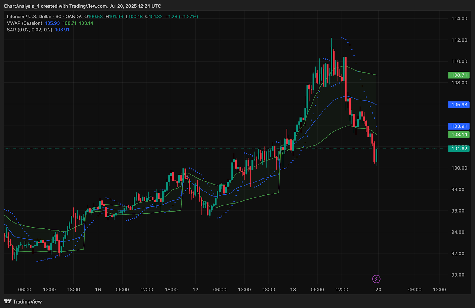Click the OANDA data source label

click(73, 17)
